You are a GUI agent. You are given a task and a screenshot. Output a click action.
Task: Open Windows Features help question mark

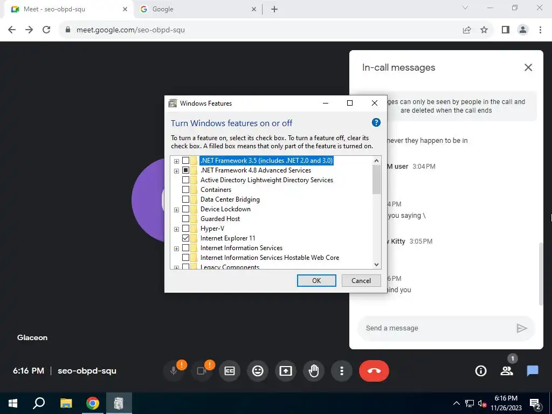pos(376,122)
